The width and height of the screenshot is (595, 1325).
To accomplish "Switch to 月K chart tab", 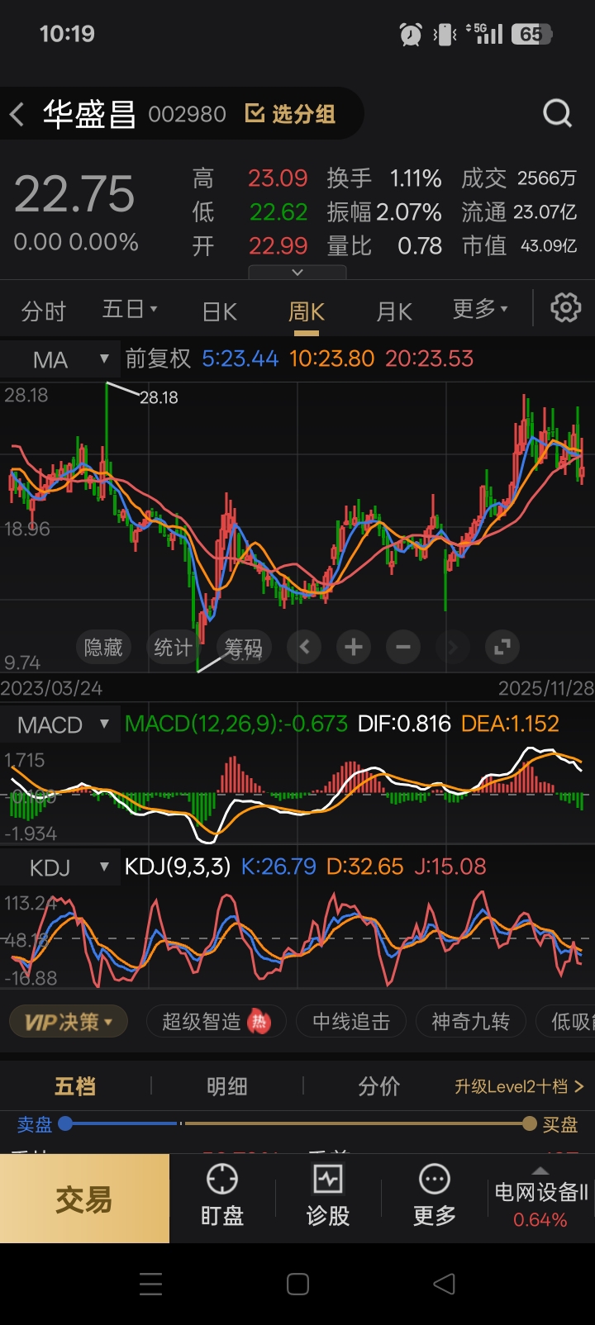I will click(x=393, y=311).
